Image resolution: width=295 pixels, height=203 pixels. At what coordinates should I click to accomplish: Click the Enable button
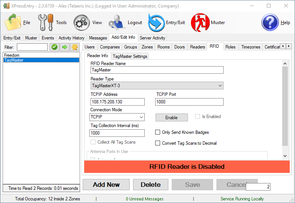172,118
